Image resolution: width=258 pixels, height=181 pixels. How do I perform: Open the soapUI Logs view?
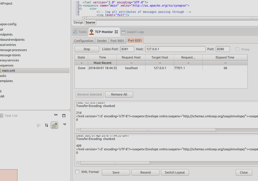coord(133,32)
